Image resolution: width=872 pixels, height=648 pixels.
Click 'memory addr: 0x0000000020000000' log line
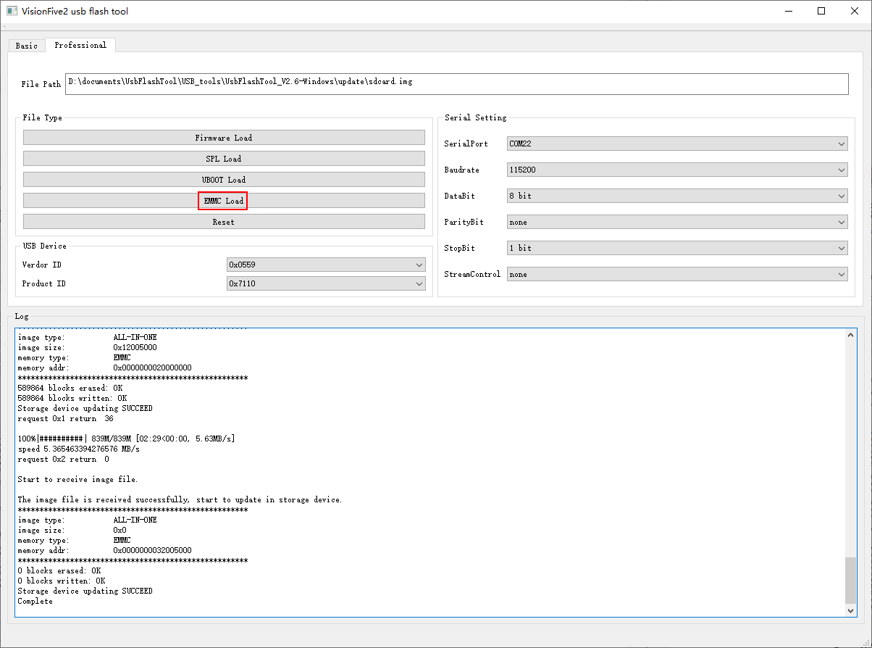point(104,367)
